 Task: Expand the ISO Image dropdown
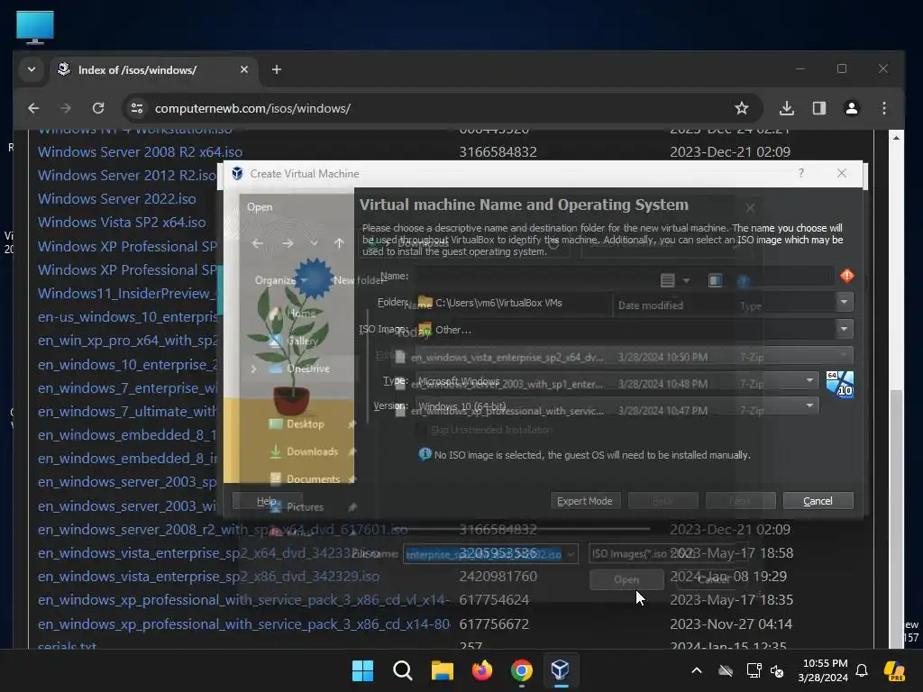[x=844, y=329]
